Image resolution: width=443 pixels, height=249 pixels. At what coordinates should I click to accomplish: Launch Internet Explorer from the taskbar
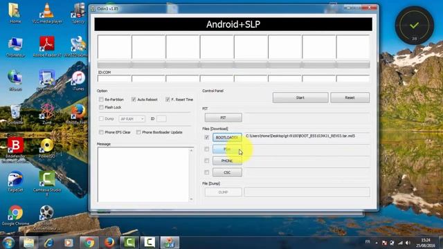pyautogui.click(x=48, y=243)
